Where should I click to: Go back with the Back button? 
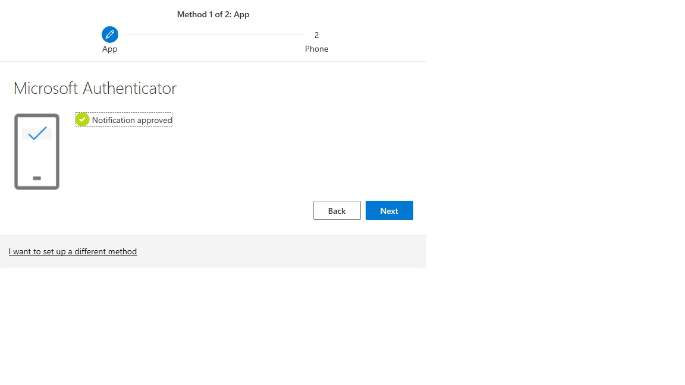[337, 210]
